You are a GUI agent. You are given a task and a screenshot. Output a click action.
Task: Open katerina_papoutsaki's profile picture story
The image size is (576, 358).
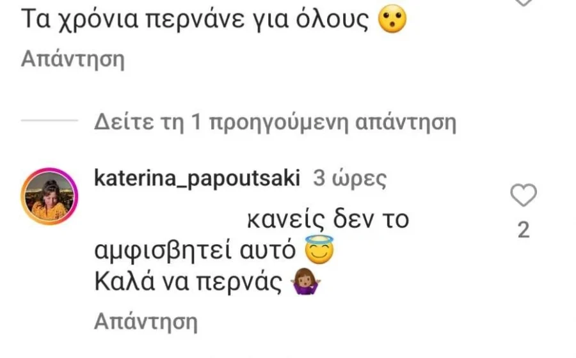click(49, 197)
